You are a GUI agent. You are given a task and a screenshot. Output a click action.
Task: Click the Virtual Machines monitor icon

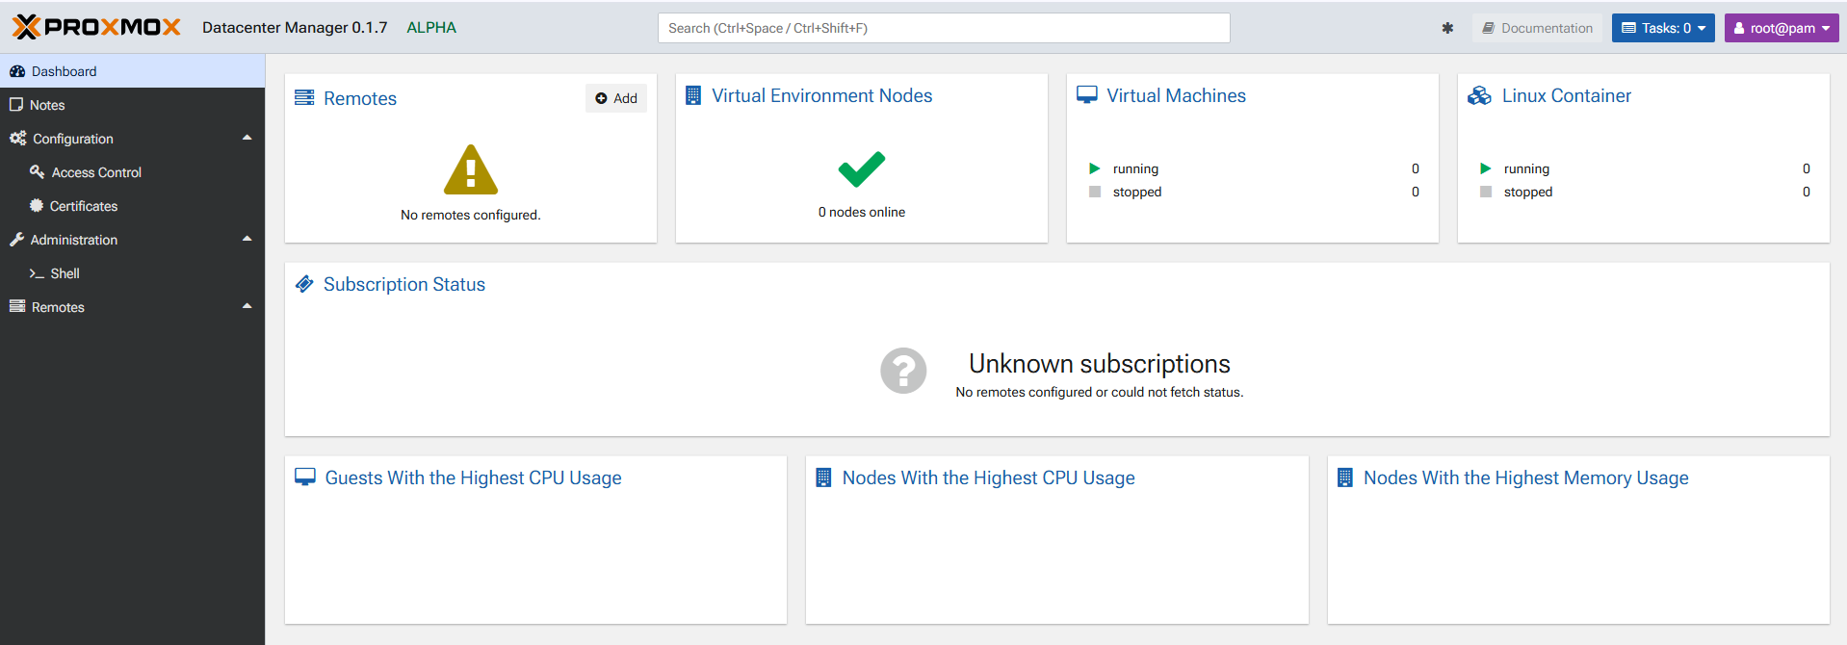point(1087,95)
